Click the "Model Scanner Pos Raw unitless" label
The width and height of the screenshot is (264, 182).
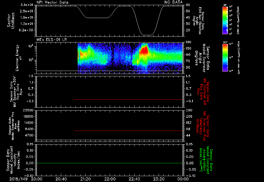[14, 126]
